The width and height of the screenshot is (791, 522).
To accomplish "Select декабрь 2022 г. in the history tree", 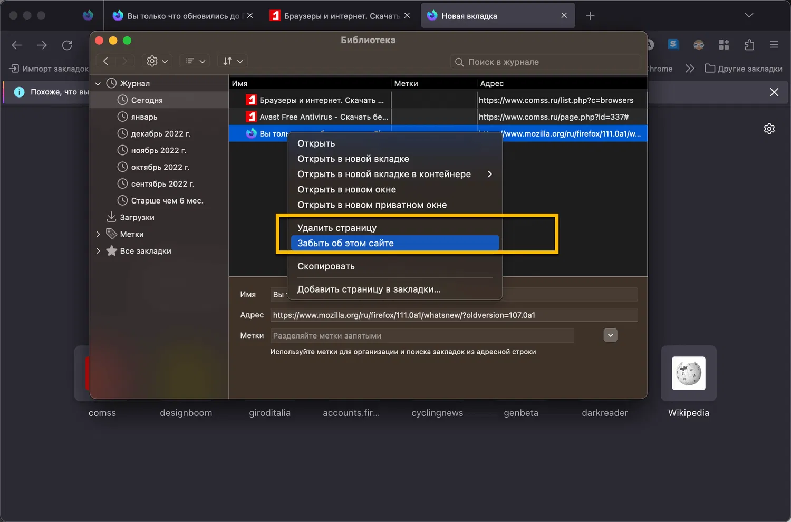I will pyautogui.click(x=159, y=134).
